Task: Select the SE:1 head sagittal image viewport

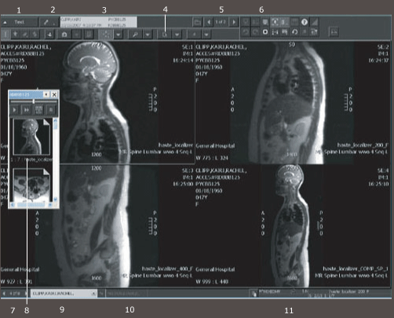Action: tap(97, 102)
